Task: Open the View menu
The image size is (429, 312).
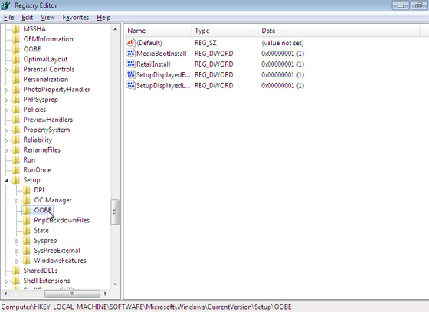Action: [x=47, y=18]
